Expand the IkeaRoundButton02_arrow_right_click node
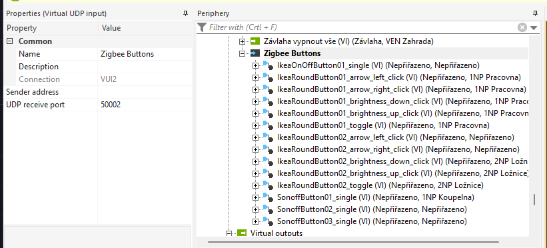This screenshot has width=547, height=248. point(255,149)
